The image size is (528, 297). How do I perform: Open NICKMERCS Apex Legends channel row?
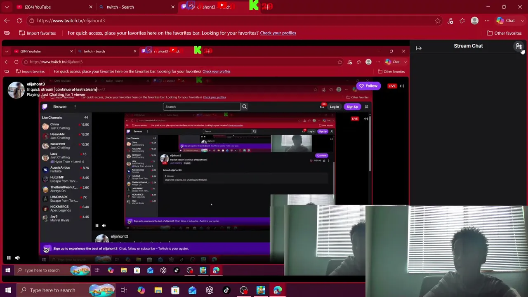65,209
